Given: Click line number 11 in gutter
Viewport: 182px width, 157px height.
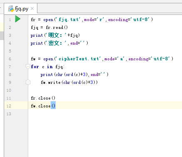Looking at the screenshot, I should click(9, 98).
